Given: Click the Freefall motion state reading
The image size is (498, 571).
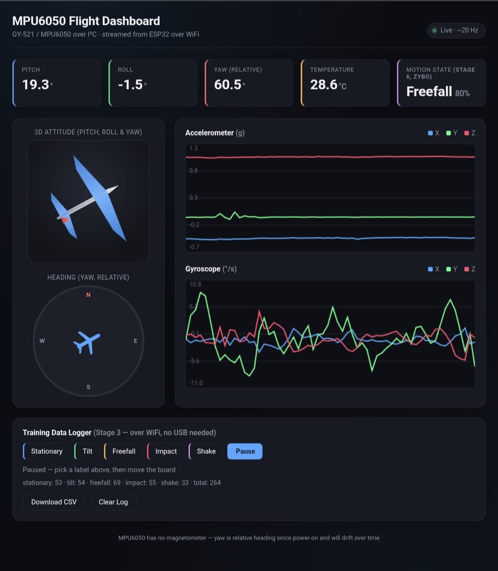Looking at the screenshot, I should [429, 91].
